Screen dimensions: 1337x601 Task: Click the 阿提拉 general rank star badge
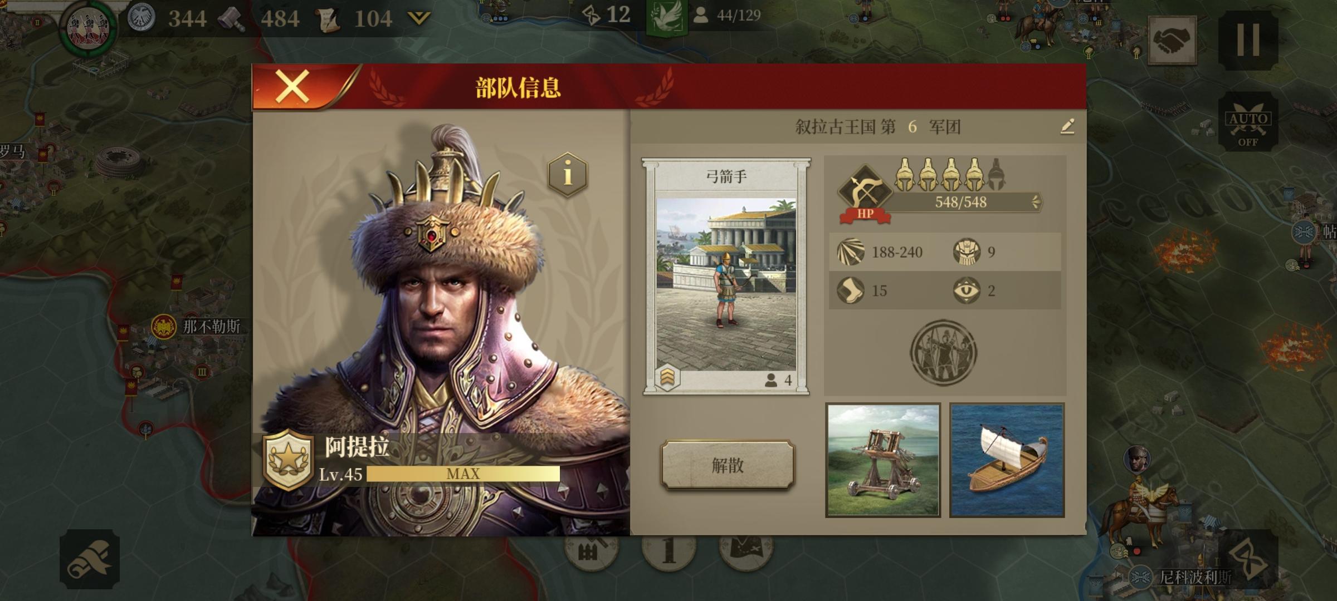click(288, 460)
